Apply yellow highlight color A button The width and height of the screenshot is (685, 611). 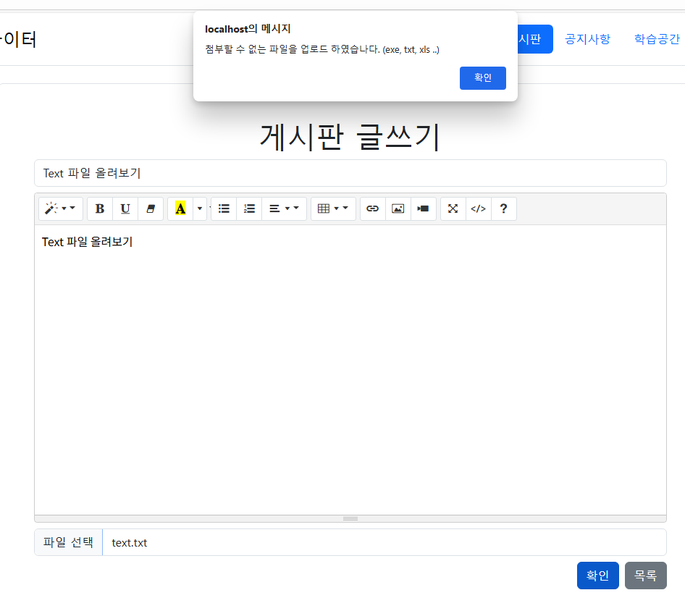pyautogui.click(x=180, y=208)
